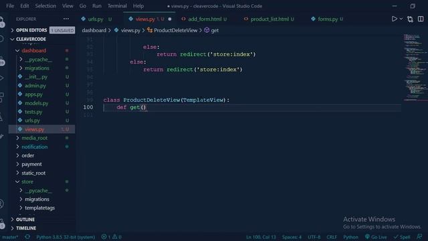Switch to the add_form.html tab
This screenshot has width=428, height=241.
(x=205, y=19)
